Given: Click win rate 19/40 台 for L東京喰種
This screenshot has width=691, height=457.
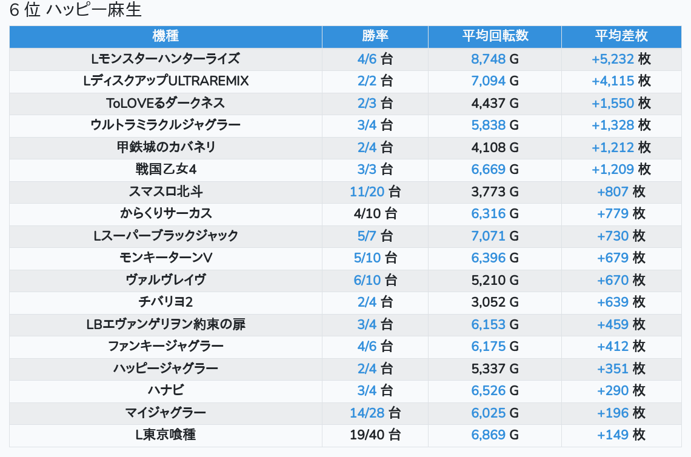Looking at the screenshot, I should [375, 435].
